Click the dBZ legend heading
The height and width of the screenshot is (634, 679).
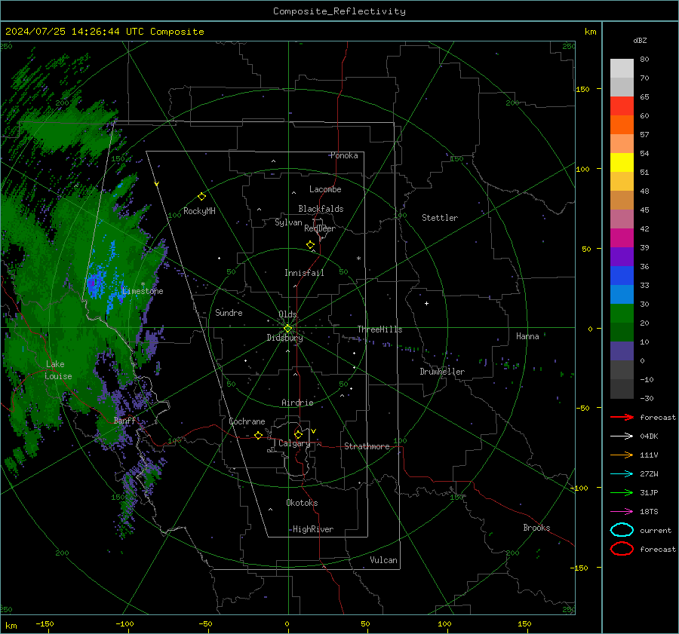click(x=640, y=40)
